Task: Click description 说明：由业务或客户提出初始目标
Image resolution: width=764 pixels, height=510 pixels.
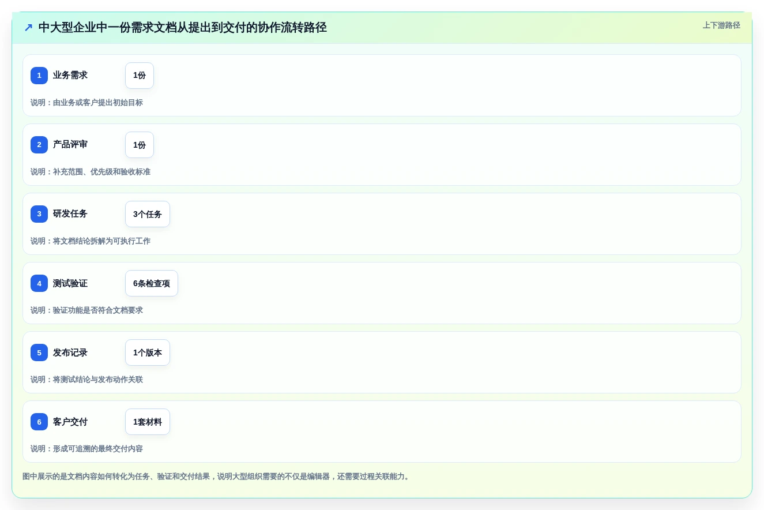Action: pyautogui.click(x=86, y=103)
